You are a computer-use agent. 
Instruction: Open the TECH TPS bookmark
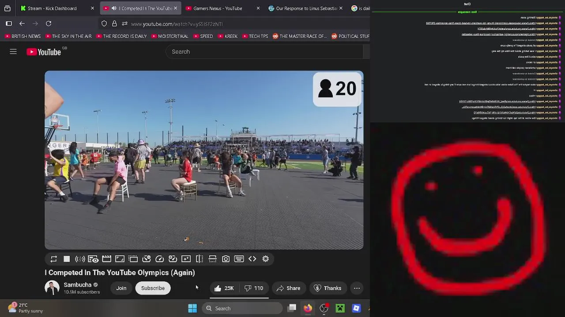pos(254,36)
